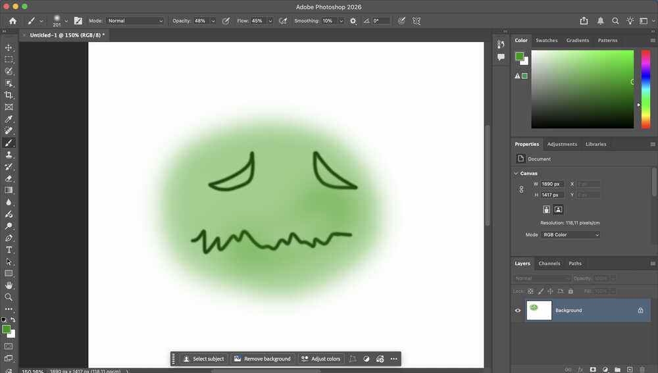
Task: Click the Select subject button
Action: [204, 359]
